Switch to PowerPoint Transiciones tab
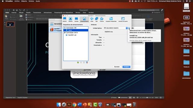This screenshot has width=193, height=108. [37, 13]
